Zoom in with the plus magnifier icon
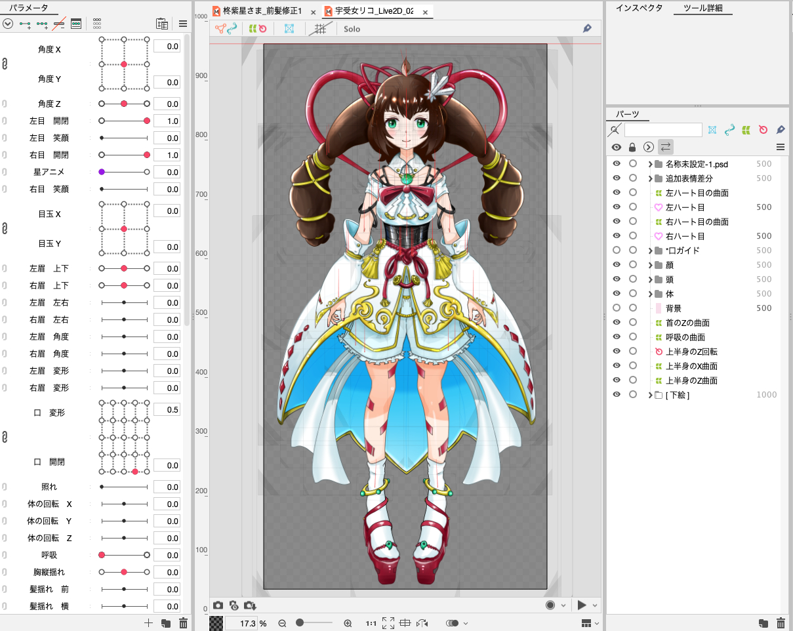Viewport: 793px width, 631px height. pos(348,623)
